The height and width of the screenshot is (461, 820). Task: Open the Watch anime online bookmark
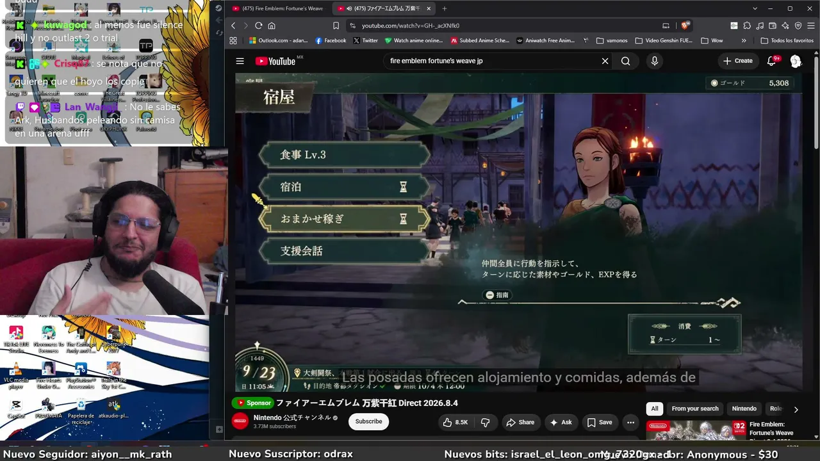(414, 40)
